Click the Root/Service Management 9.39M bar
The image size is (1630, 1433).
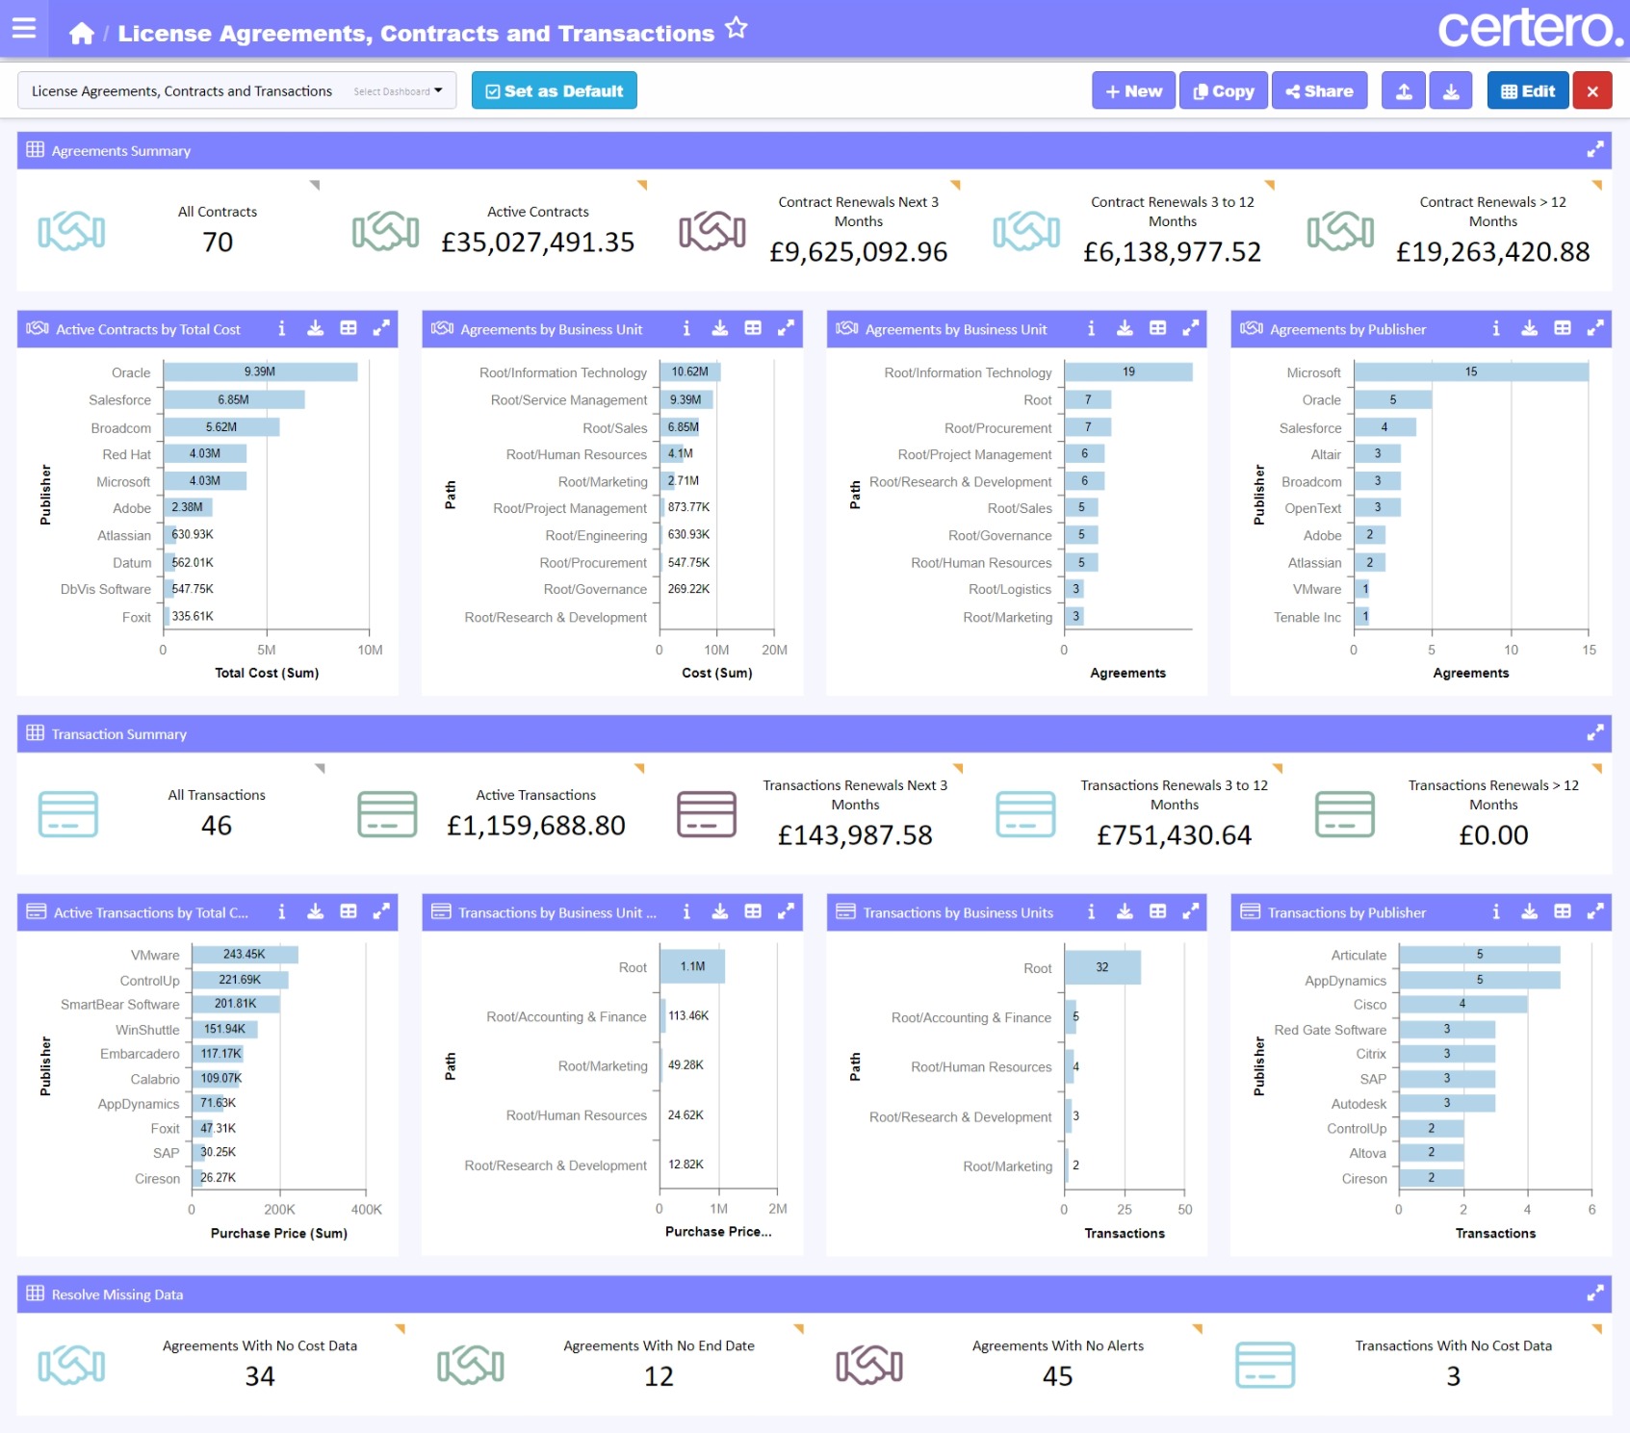pyautogui.click(x=686, y=399)
